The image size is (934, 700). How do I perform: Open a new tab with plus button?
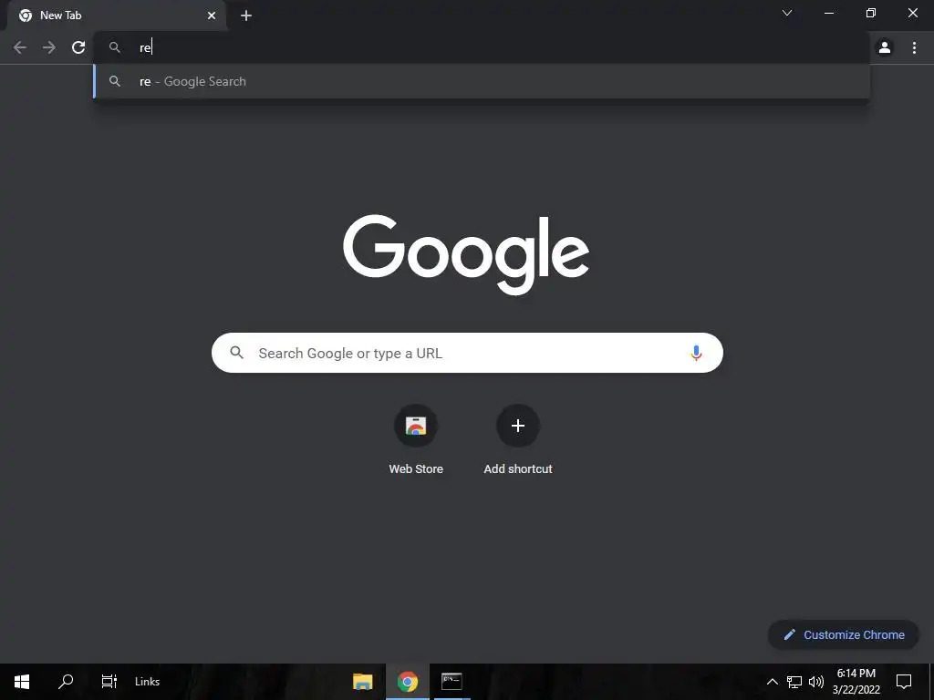coord(246,15)
